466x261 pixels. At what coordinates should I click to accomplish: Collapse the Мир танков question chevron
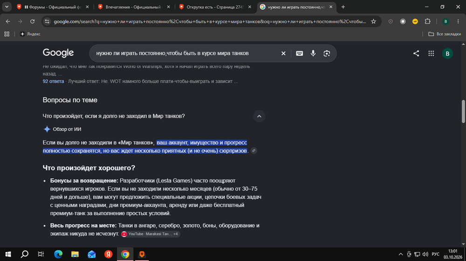(x=259, y=116)
